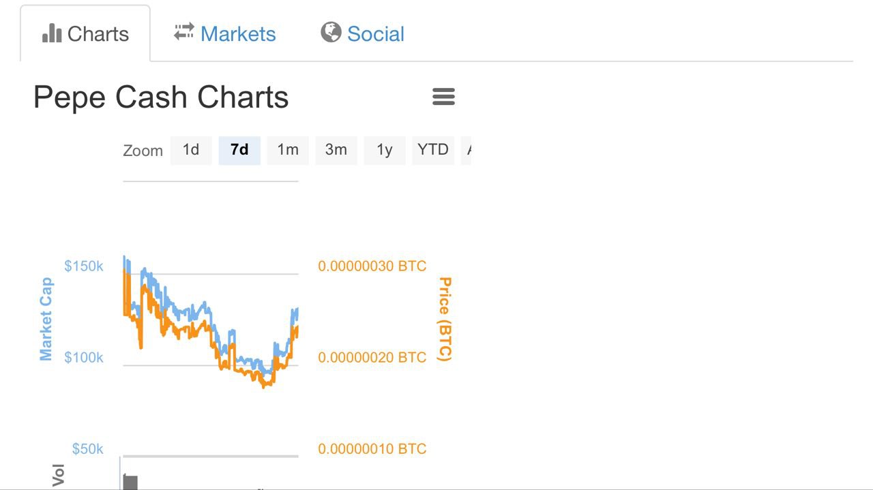
Task: Choose the 3m zoom range
Action: (x=336, y=150)
